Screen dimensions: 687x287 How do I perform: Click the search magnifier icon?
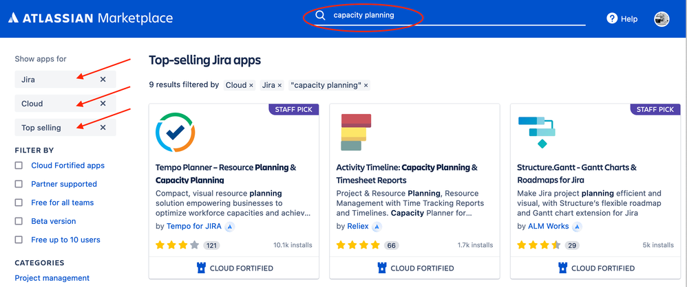pos(321,15)
